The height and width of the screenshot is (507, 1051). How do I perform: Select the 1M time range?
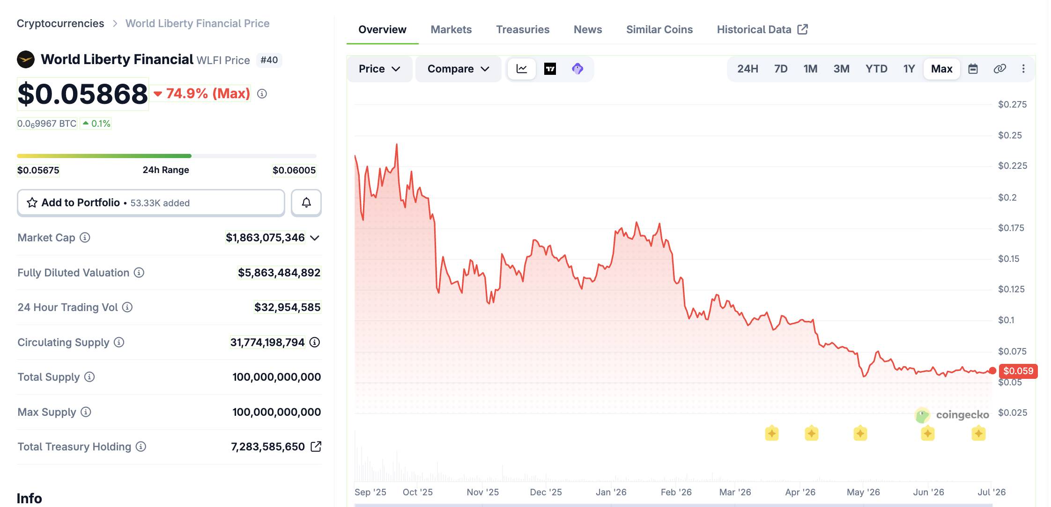[810, 69]
